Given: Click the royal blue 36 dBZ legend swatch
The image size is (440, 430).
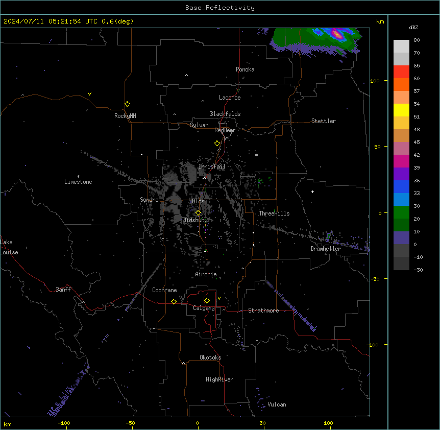Looking at the screenshot, I should pos(401,186).
